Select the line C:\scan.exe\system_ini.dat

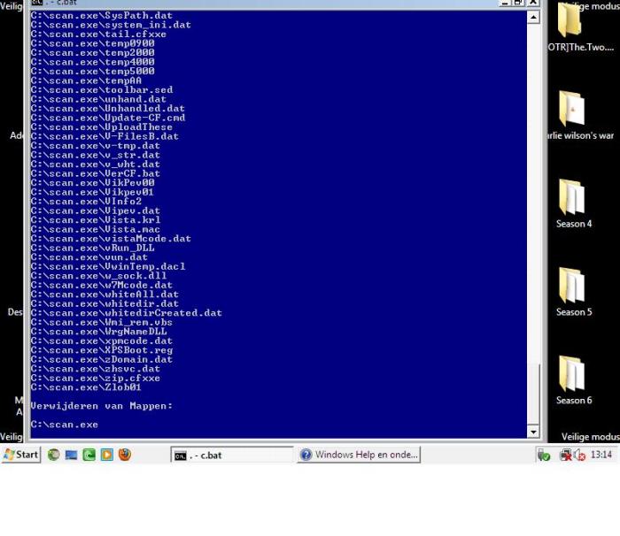coord(111,25)
